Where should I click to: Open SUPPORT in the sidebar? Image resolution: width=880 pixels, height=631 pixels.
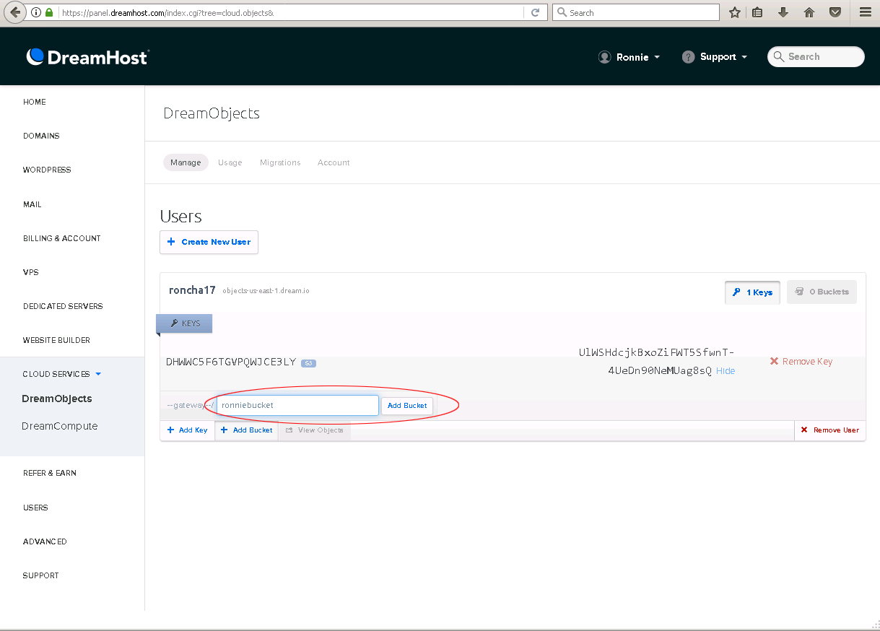click(41, 575)
